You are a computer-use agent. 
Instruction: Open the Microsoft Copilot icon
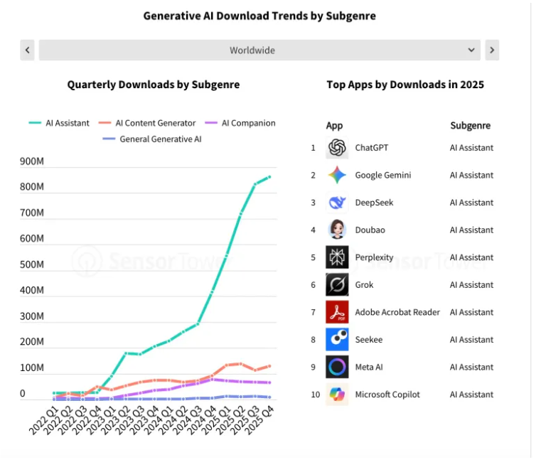(x=337, y=395)
